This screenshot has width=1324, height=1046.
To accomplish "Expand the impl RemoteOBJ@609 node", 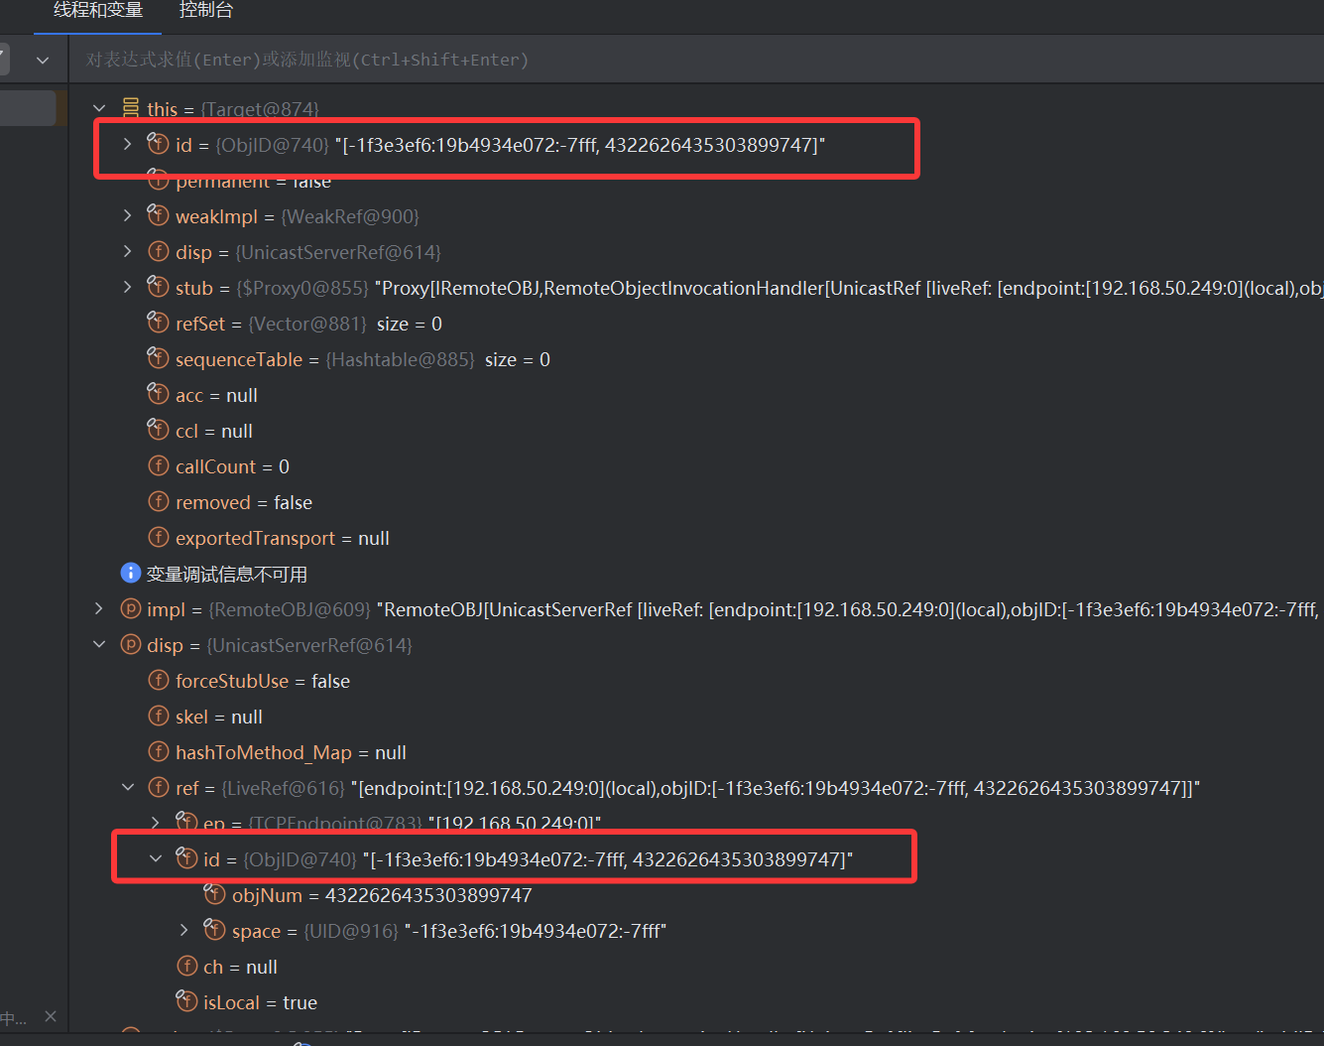I will [99, 608].
